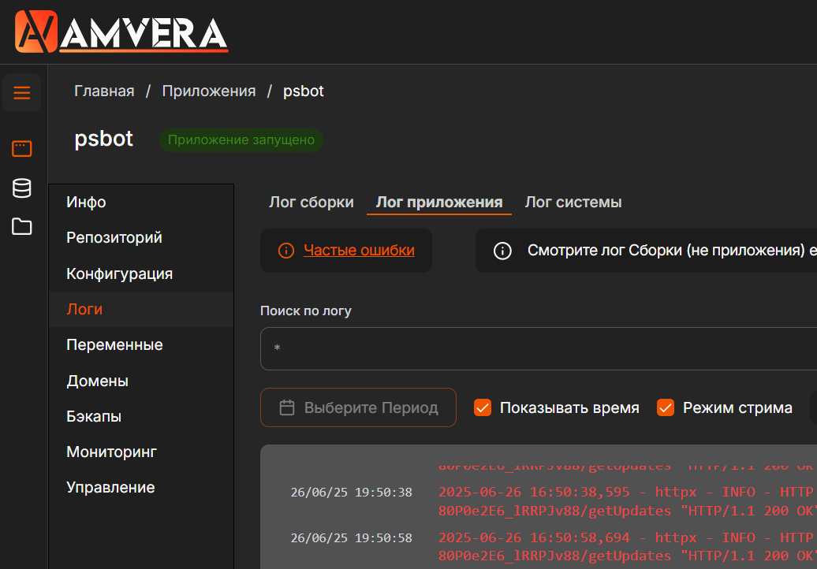The image size is (817, 569).
Task: Open the folder icon in sidebar
Action: click(21, 226)
